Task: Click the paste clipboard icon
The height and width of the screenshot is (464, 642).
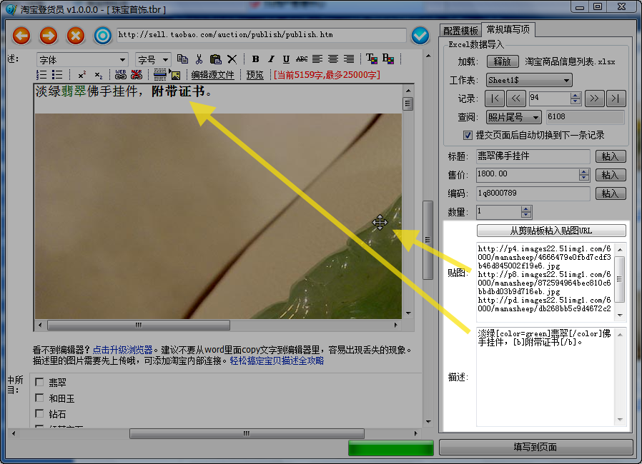Action: 215,59
